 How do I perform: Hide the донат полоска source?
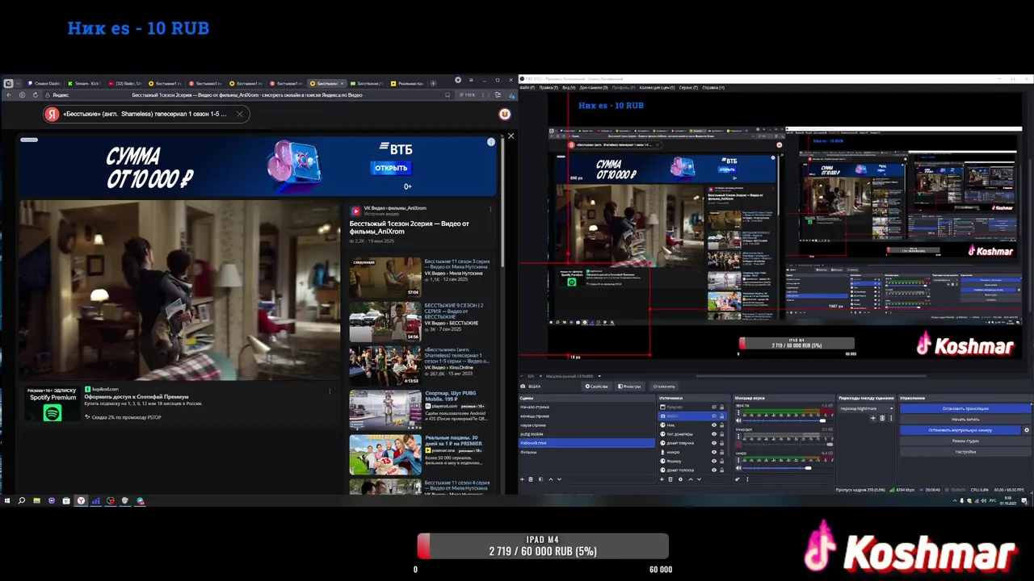tap(714, 470)
